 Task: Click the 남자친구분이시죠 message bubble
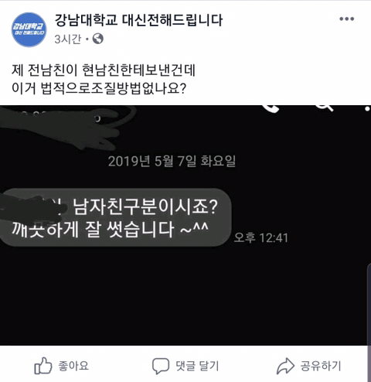[x=115, y=217]
